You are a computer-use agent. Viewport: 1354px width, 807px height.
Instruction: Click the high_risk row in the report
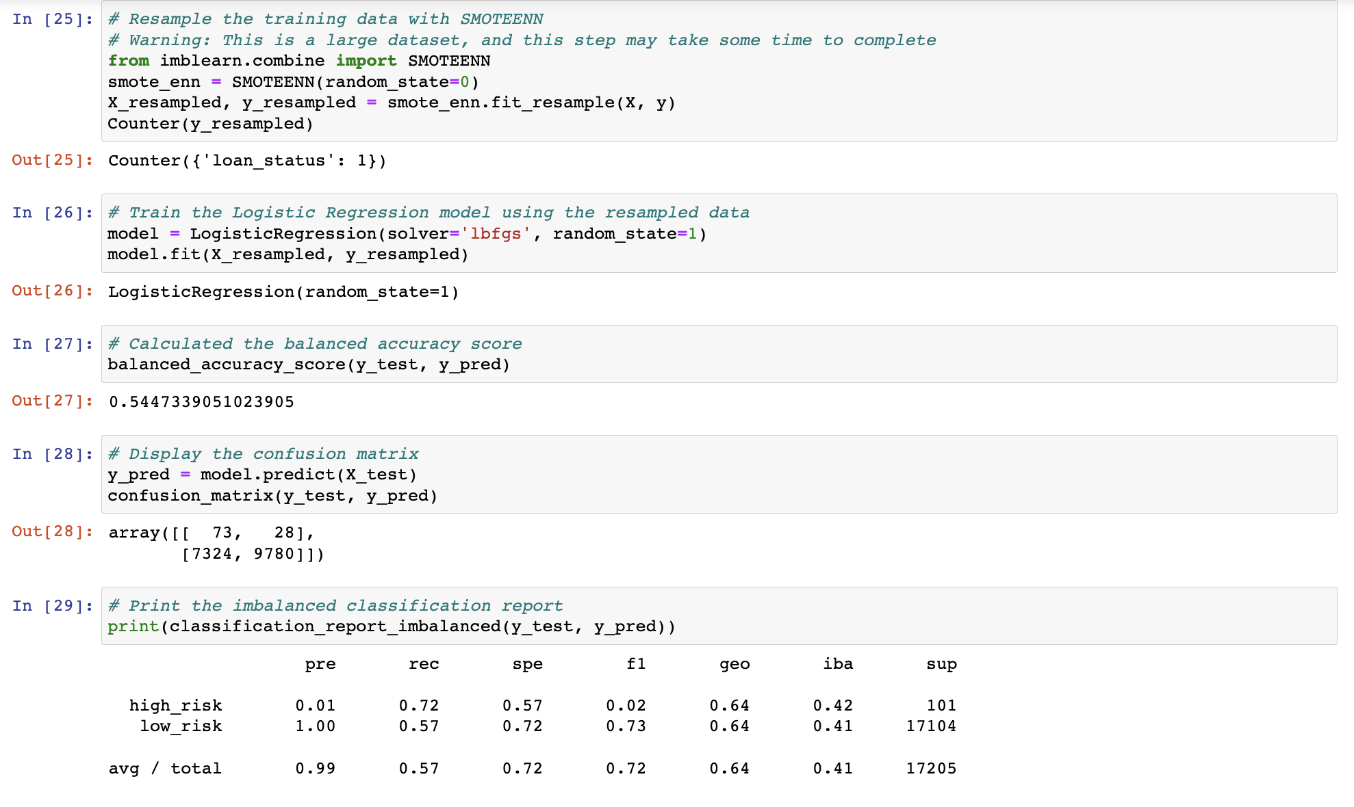tap(176, 706)
